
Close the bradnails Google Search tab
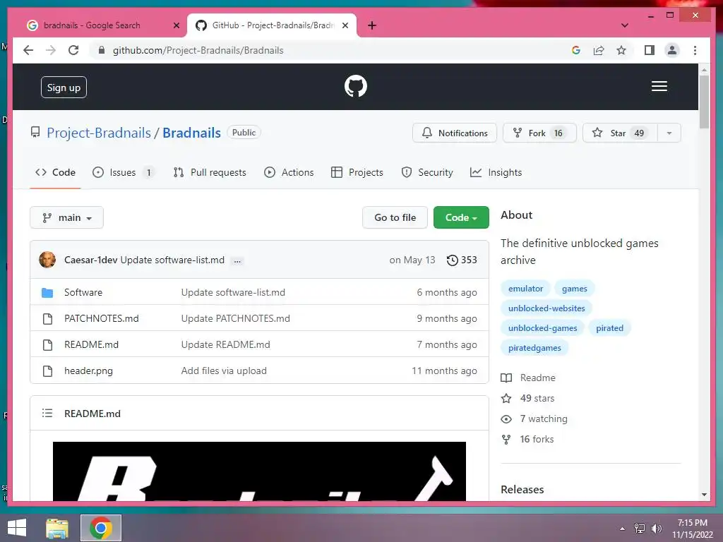176,25
